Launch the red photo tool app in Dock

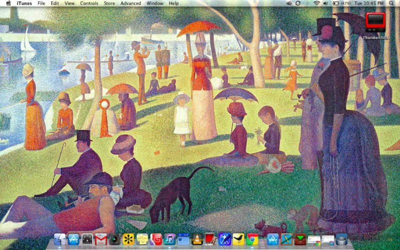coord(211,239)
